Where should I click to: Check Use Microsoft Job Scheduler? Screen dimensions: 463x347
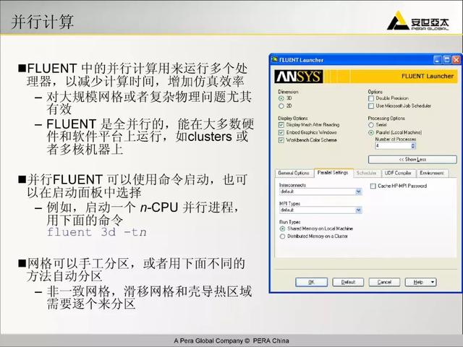pos(371,106)
